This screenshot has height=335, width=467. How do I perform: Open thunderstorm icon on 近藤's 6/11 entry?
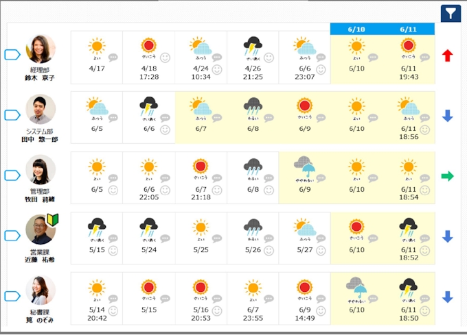(x=408, y=227)
